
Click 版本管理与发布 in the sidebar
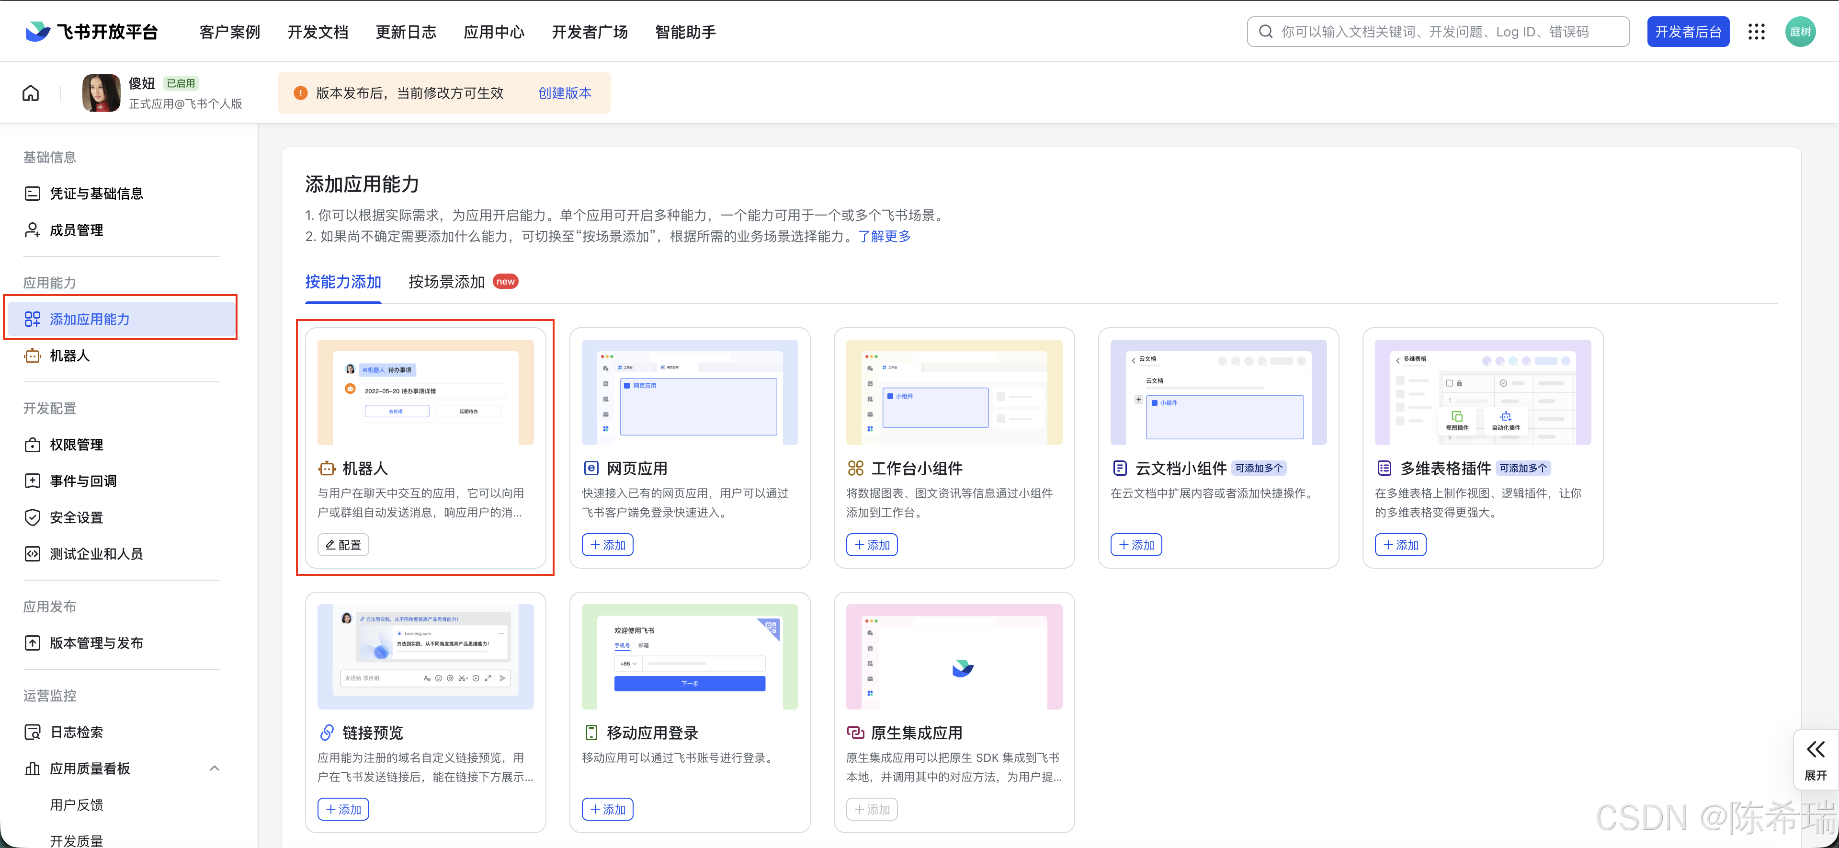96,642
